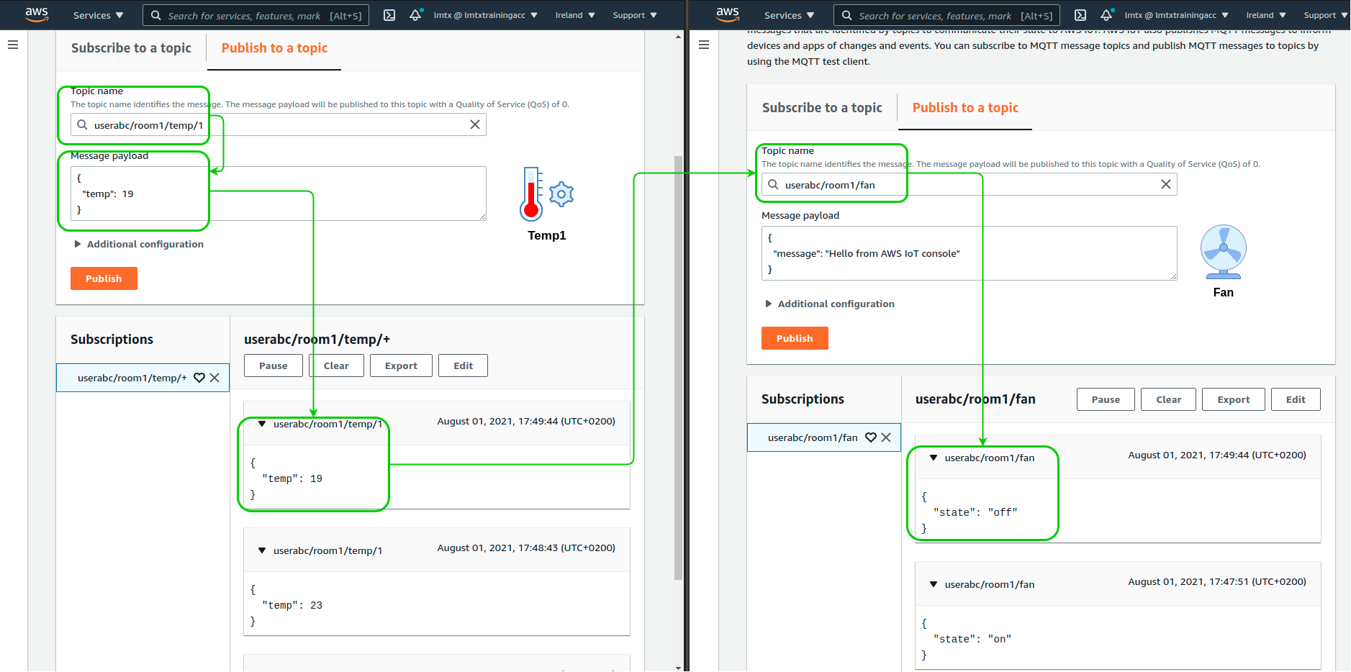Screen dimensions: 1351x672
Task: Edit the userabc/room1/temp/+ subscription
Action: point(463,365)
